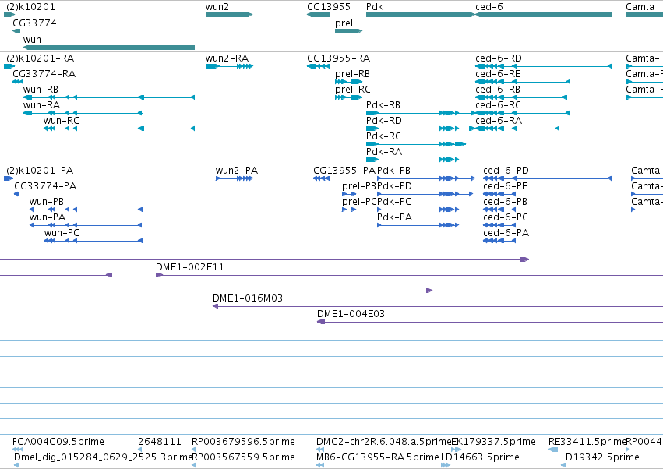Select the ced-6-RB transcript label
This screenshot has height=469, width=663.
pos(498,90)
